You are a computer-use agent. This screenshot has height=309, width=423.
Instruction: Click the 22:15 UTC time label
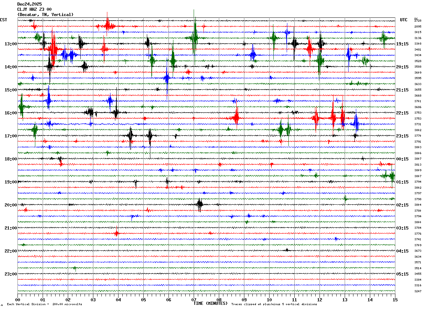click(402, 113)
